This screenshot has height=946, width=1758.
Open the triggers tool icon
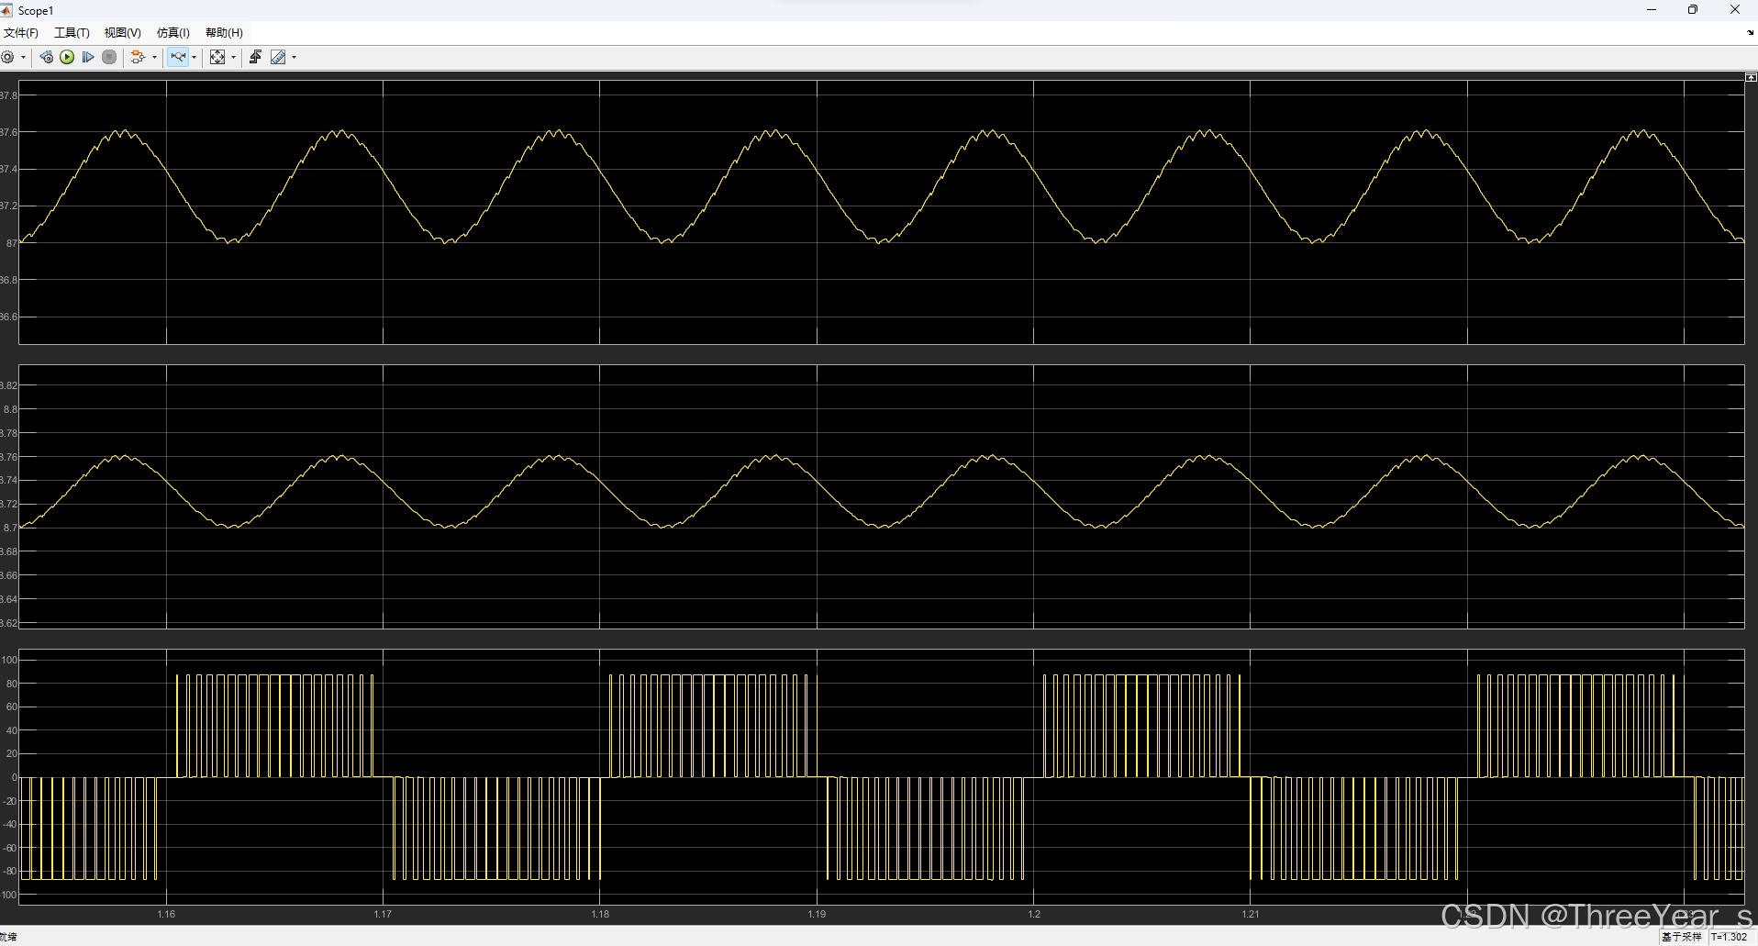pos(255,57)
